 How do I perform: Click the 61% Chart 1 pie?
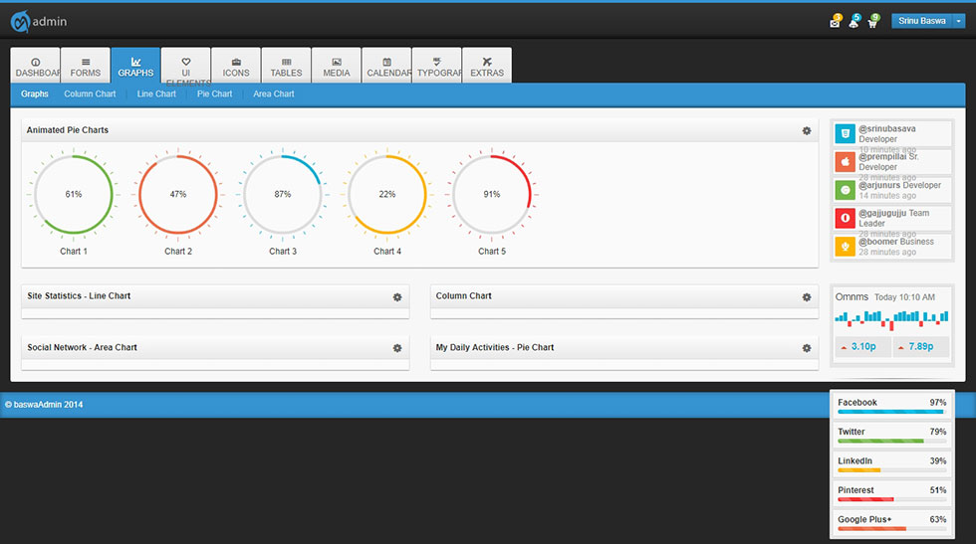pos(74,195)
